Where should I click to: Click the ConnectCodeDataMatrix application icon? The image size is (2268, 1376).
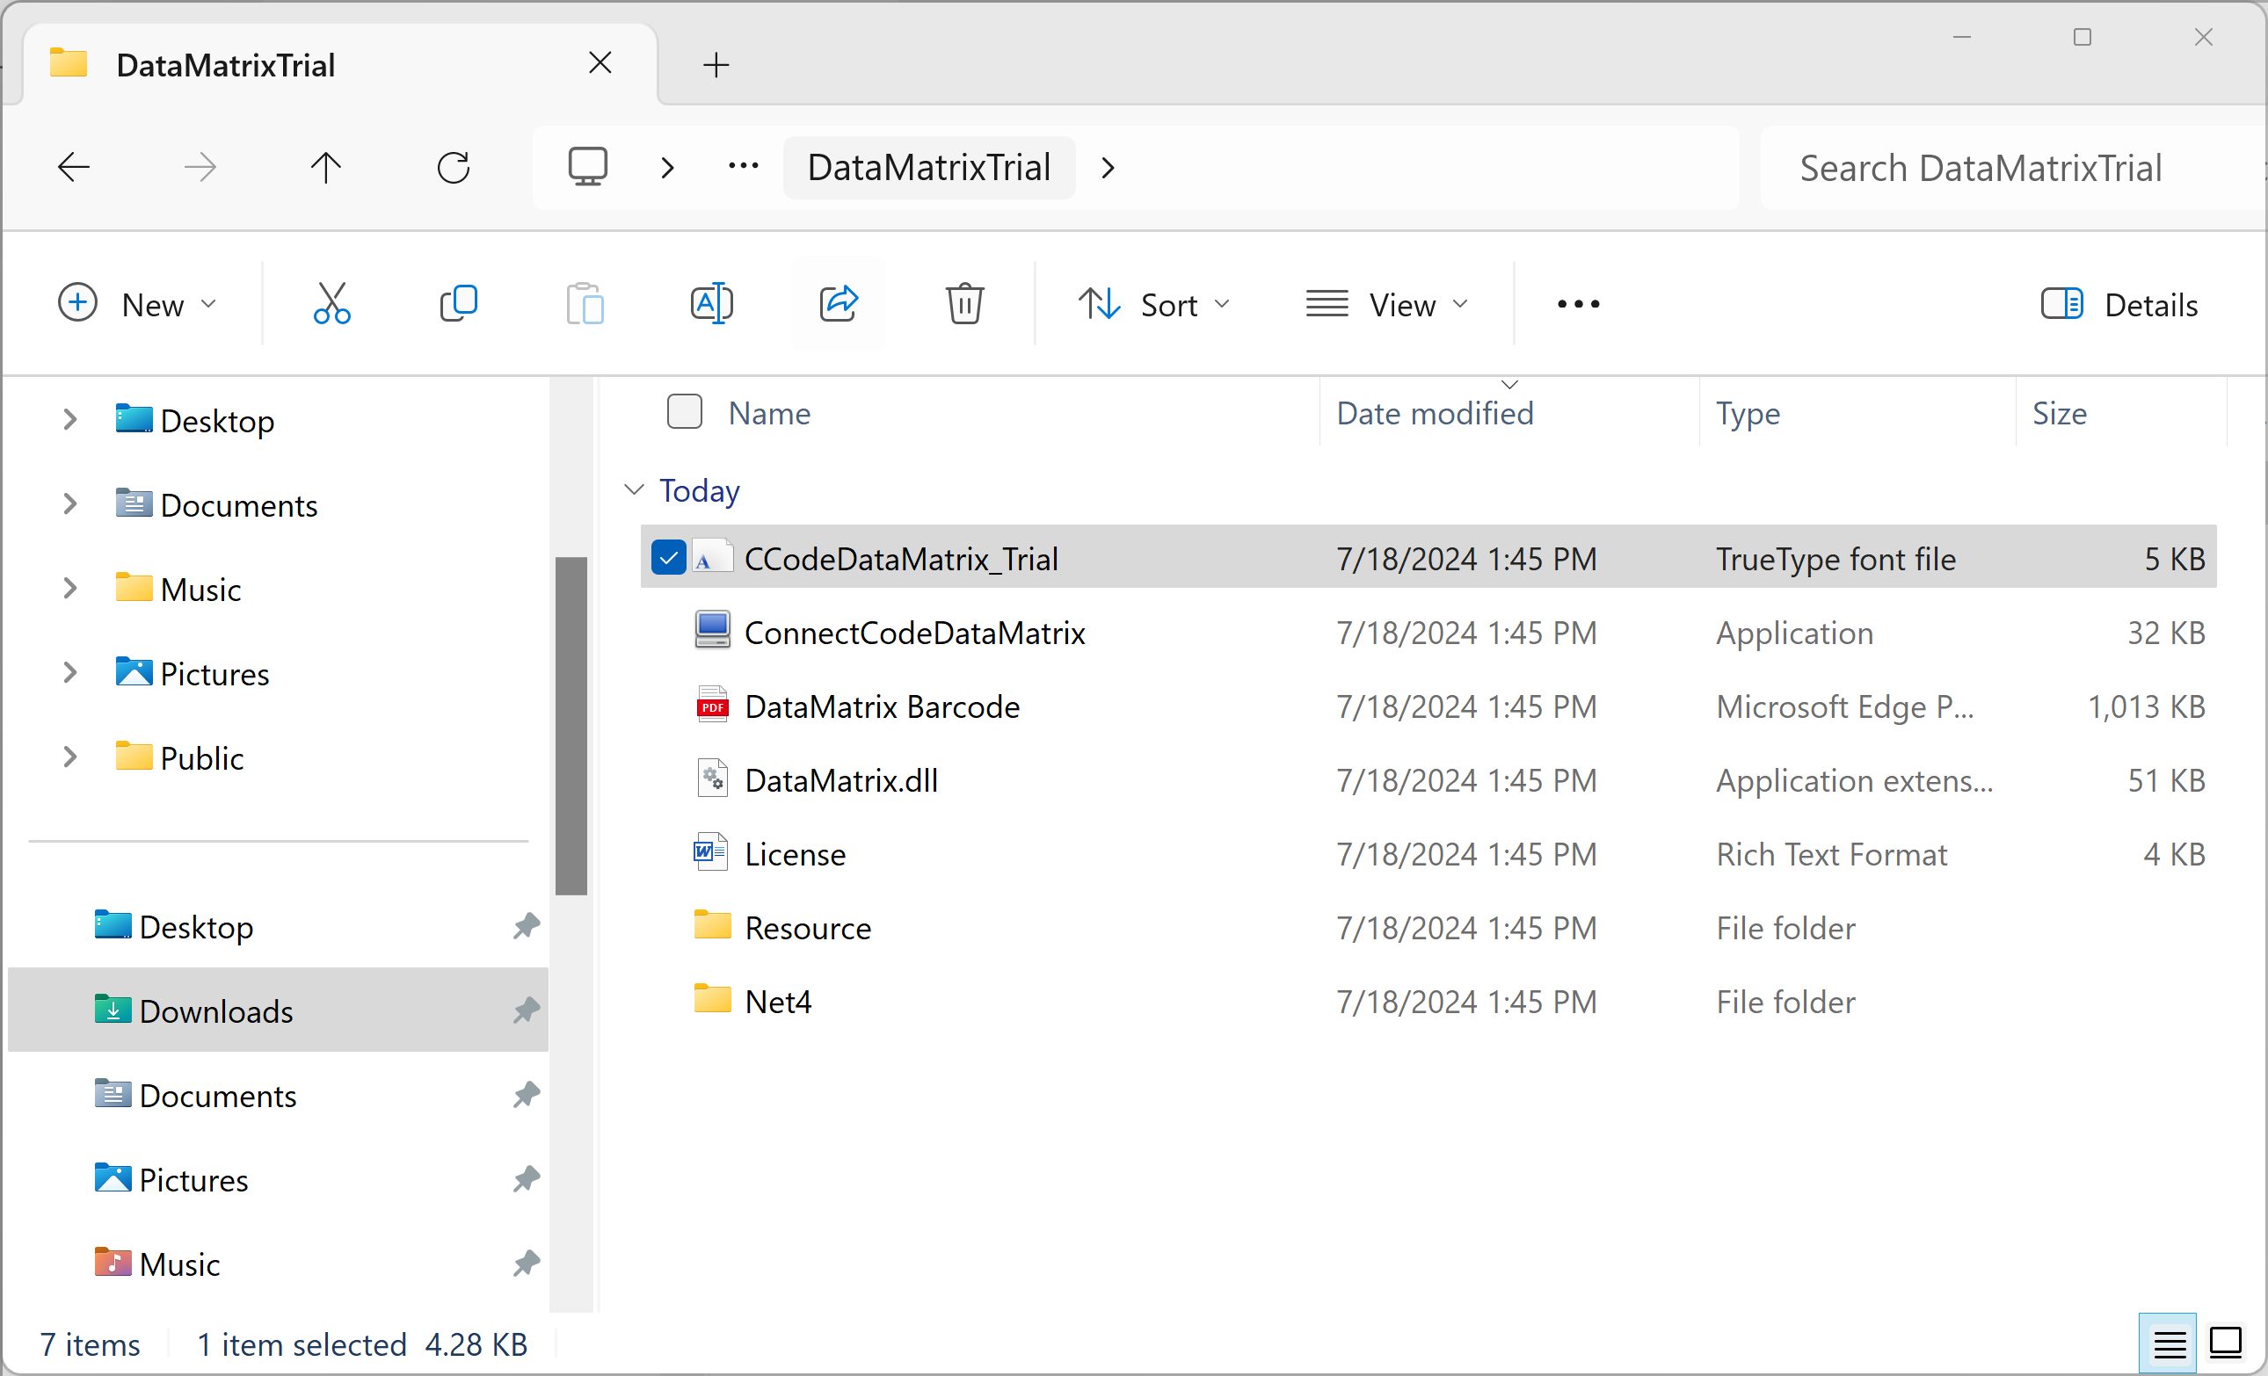(x=712, y=632)
